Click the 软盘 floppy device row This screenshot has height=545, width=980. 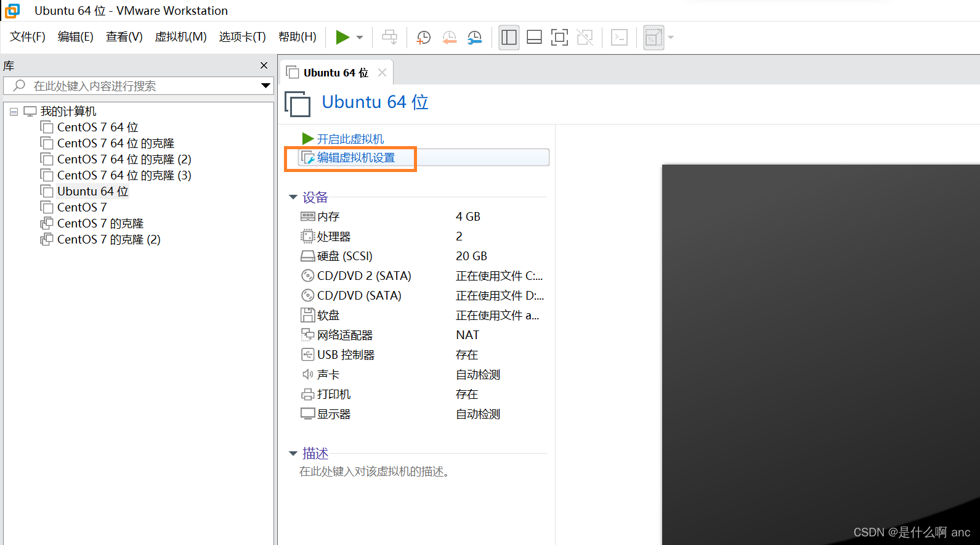[x=424, y=316]
